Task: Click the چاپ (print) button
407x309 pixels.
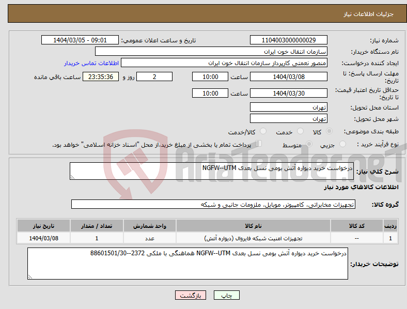Action: pos(226,295)
